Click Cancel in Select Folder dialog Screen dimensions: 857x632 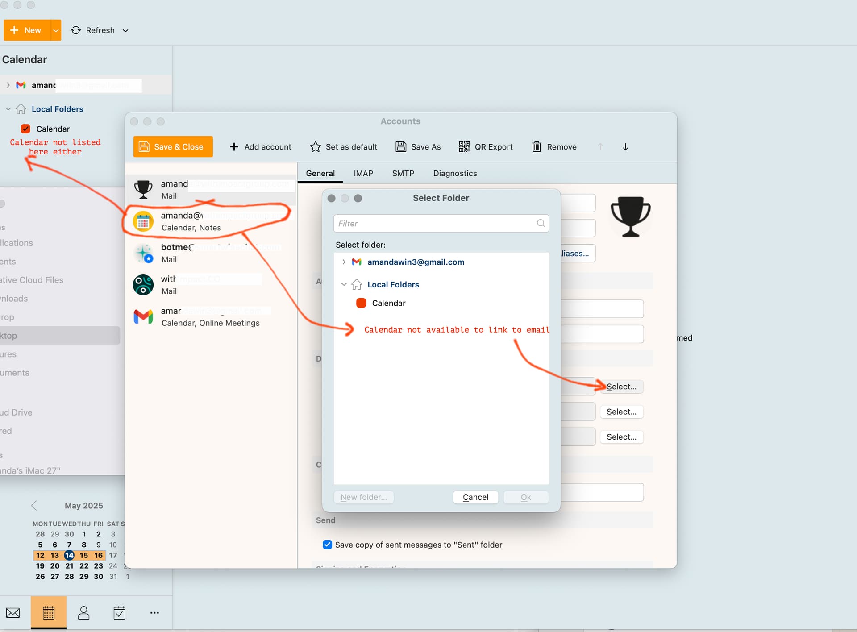(x=475, y=497)
